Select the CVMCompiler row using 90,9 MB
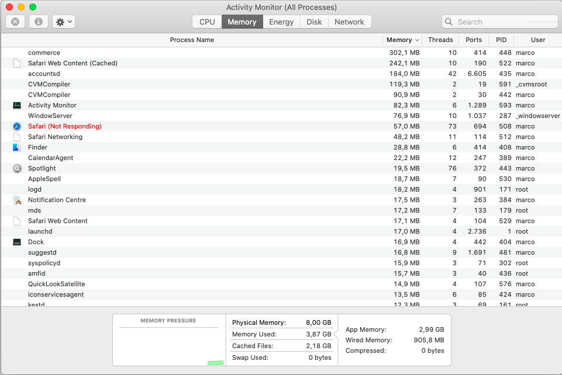The width and height of the screenshot is (562, 375). (281, 95)
